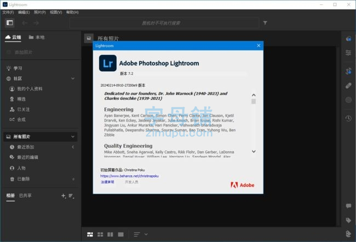The height and width of the screenshot is (242, 356).
Task: Click the credits scrollbar thumb
Action: click(x=254, y=101)
